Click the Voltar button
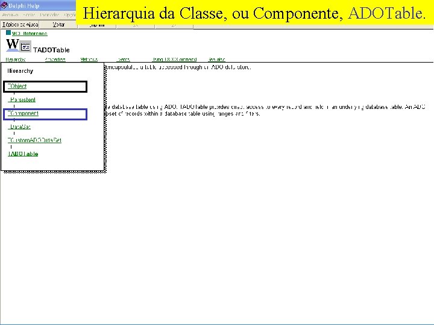Image resolution: width=434 pixels, height=325 pixels. [x=58, y=25]
